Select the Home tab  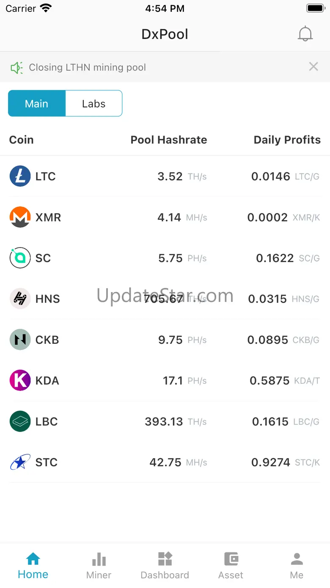pos(33,566)
